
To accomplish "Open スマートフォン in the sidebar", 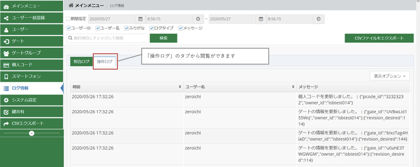I will coord(32,76).
